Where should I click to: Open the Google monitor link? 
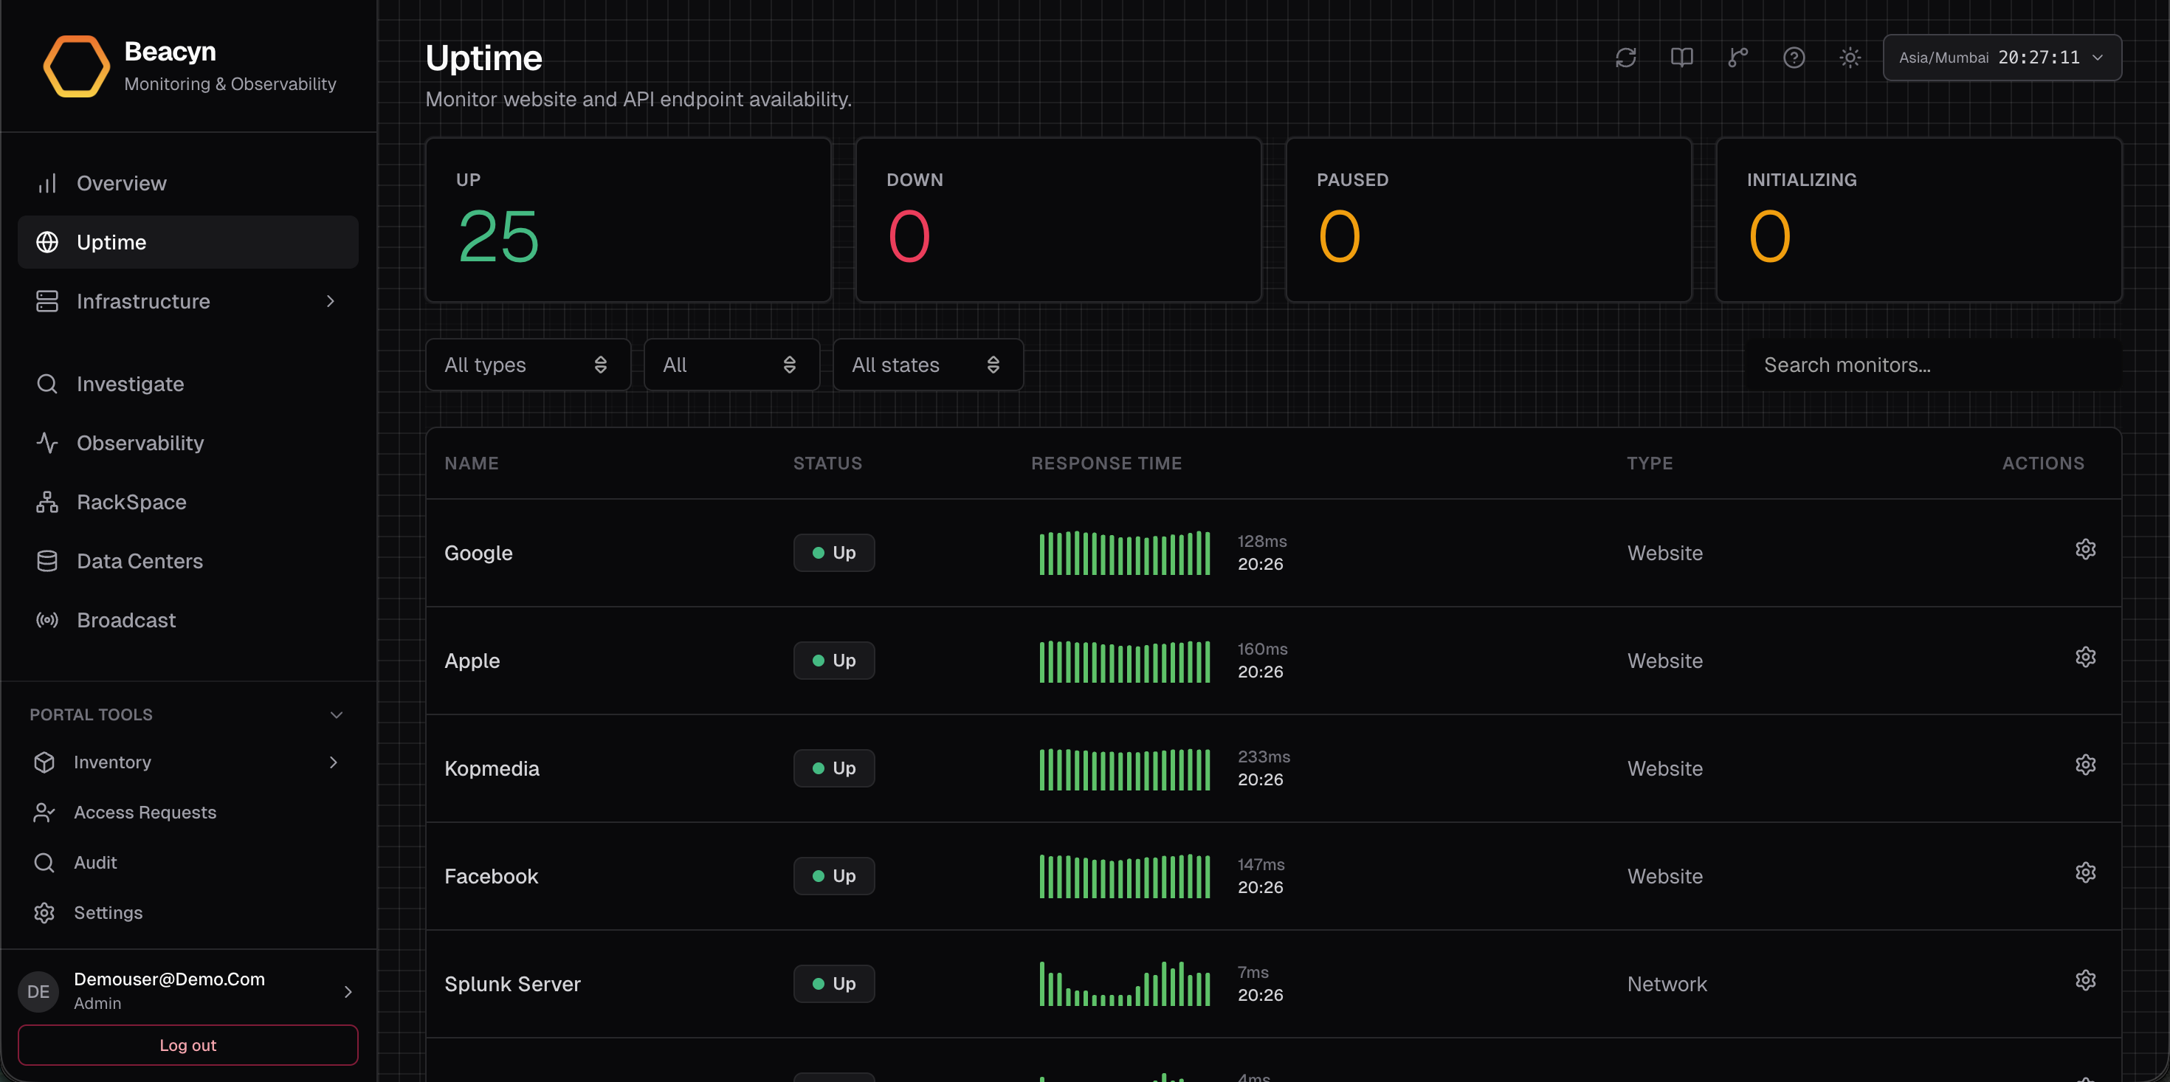pos(478,553)
